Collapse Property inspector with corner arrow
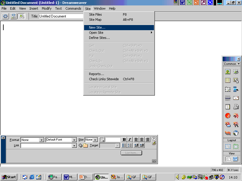 click(x=154, y=161)
